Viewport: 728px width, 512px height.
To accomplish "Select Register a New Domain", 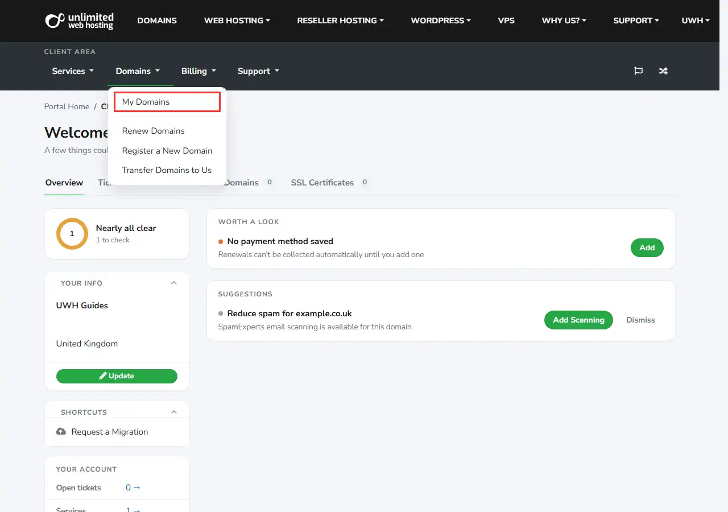I will pos(167,151).
